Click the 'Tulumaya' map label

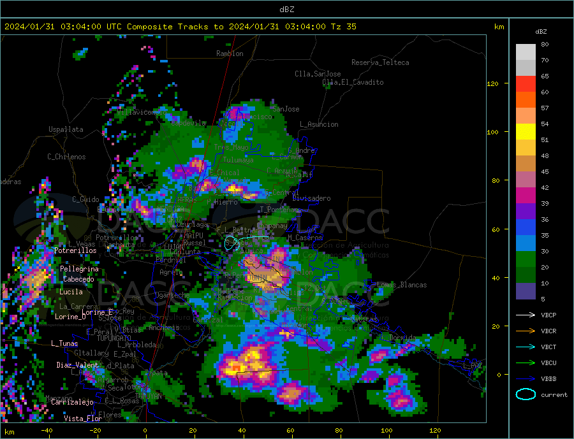[x=239, y=160]
